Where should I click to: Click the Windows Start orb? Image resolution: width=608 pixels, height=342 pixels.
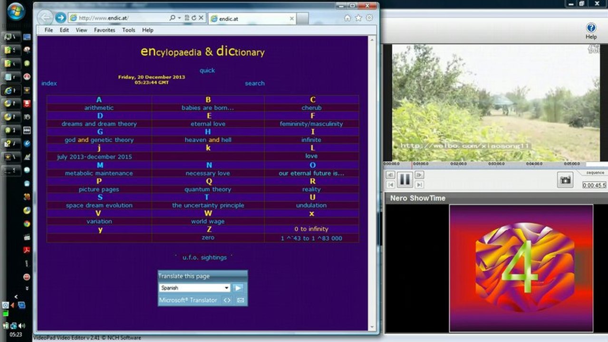[16, 11]
